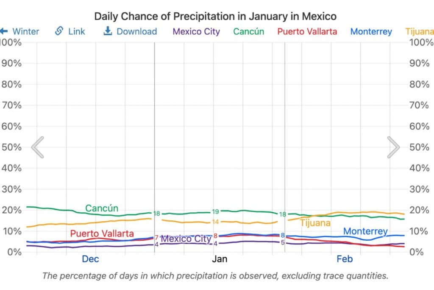Click the blue Monterrey label on chart
Viewport: 434px width, 290px height.
pyautogui.click(x=365, y=231)
